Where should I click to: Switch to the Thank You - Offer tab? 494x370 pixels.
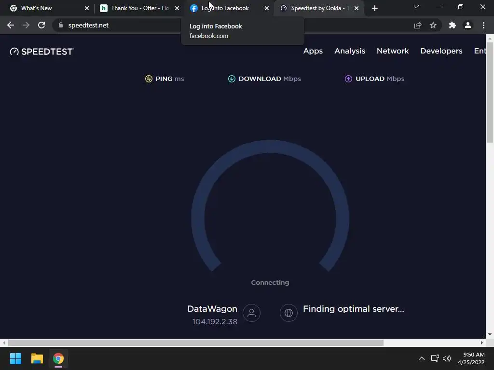(x=138, y=8)
